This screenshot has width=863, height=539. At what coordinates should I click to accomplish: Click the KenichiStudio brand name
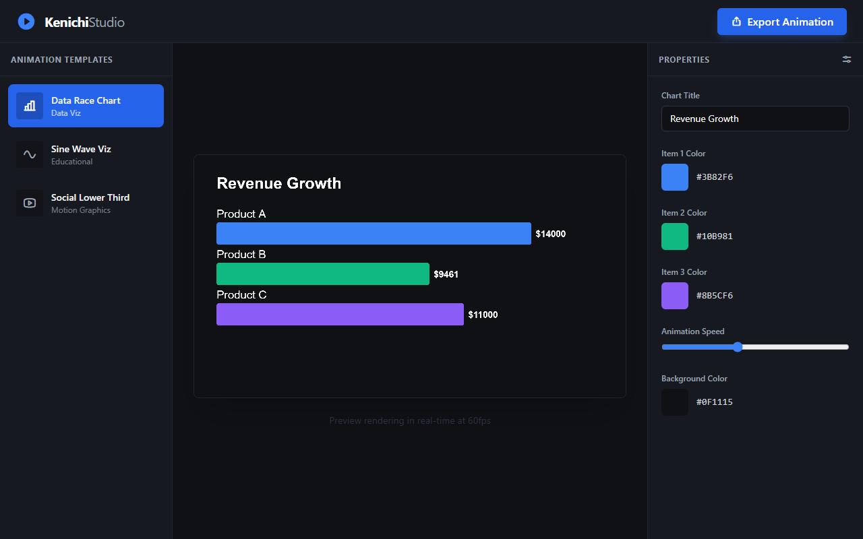[x=84, y=22]
